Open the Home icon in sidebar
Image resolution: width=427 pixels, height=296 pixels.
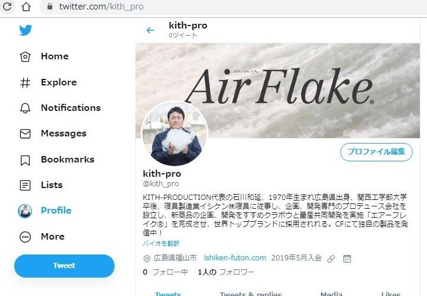(25, 56)
